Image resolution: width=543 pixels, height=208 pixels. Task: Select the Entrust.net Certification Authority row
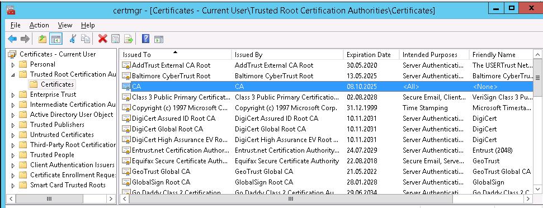327,150
